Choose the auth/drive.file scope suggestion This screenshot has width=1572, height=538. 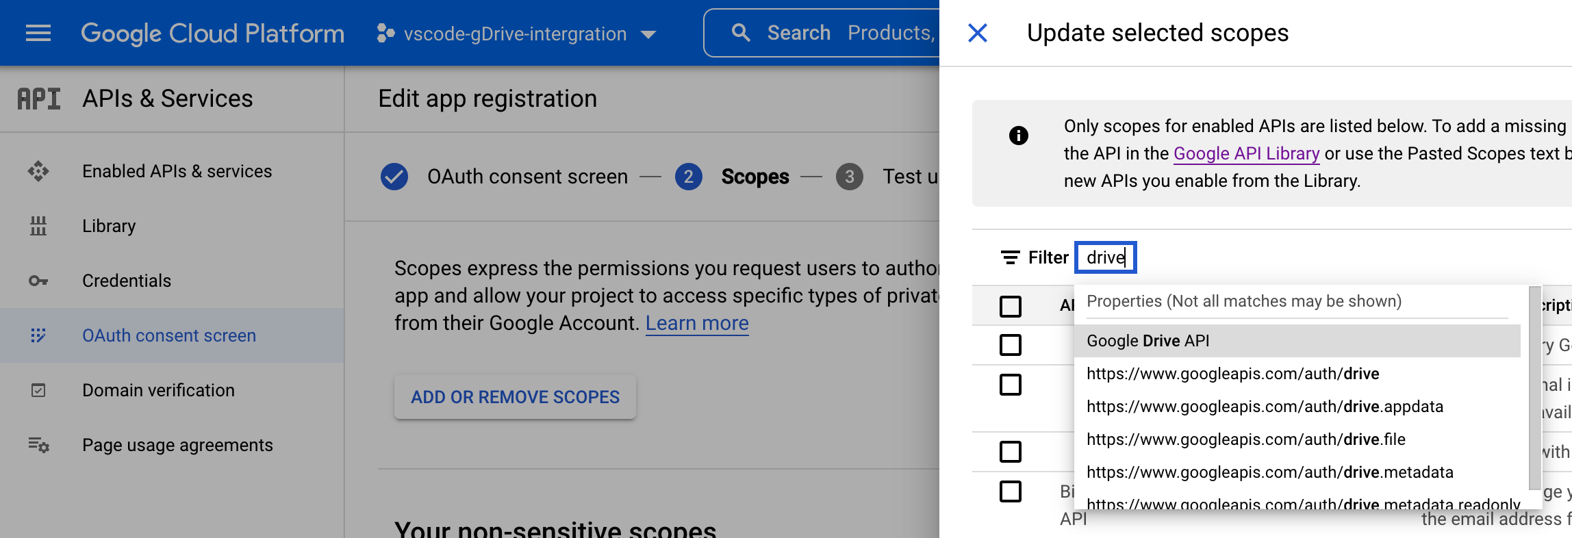1245,439
